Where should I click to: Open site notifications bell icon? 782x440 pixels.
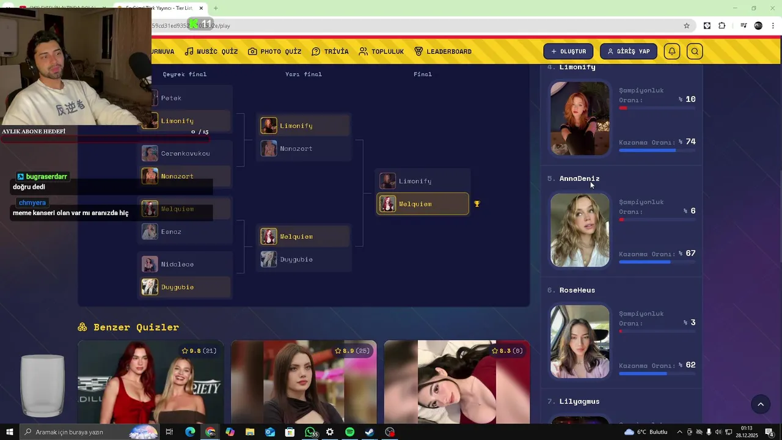[672, 51]
